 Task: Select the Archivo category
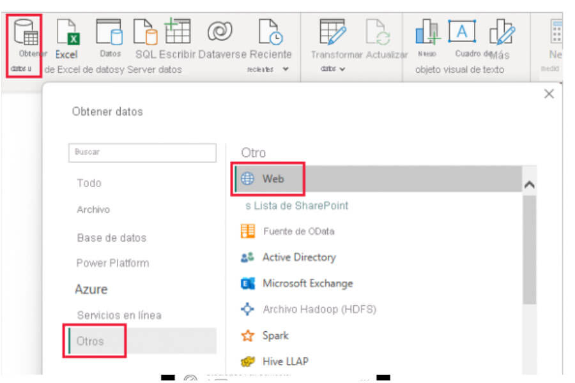(93, 209)
